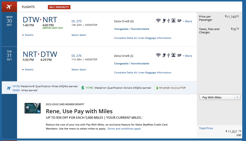Click the USB icon on the DTW–NRT flight
Image resolution: width=246 pixels, height=141 pixels.
coord(169,21)
